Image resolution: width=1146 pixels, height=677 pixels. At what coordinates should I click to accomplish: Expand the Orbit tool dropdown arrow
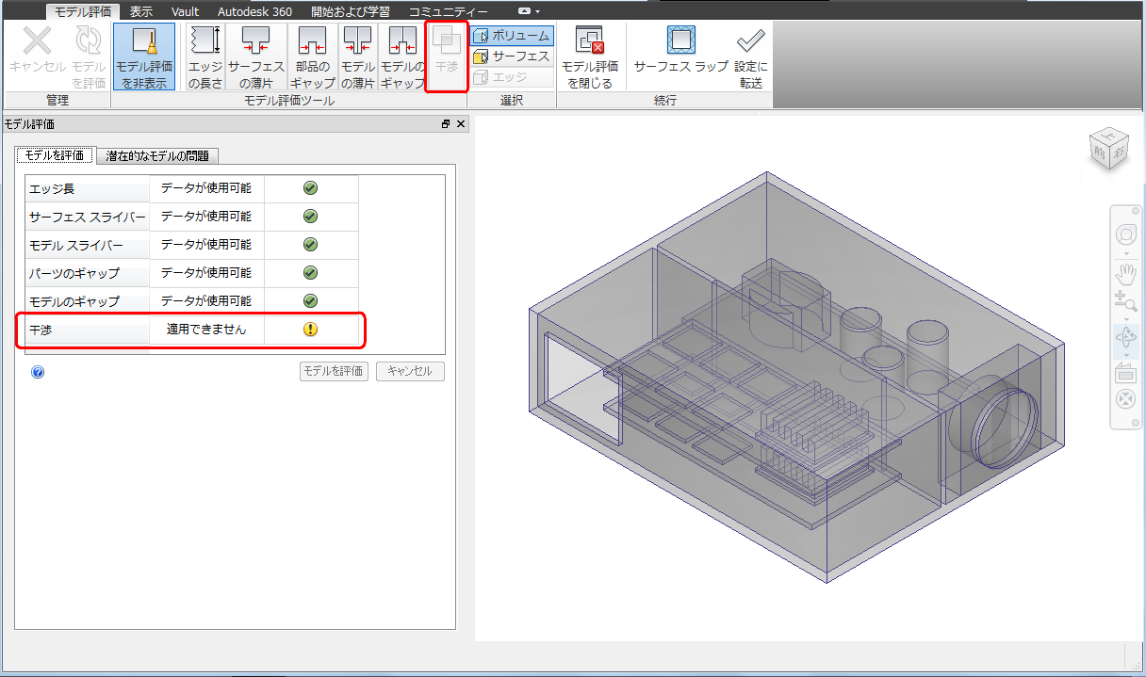point(1126,355)
